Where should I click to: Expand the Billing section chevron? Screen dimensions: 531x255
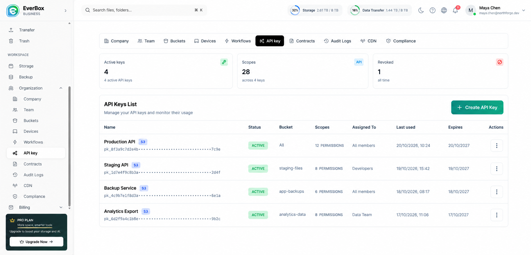tap(61, 207)
